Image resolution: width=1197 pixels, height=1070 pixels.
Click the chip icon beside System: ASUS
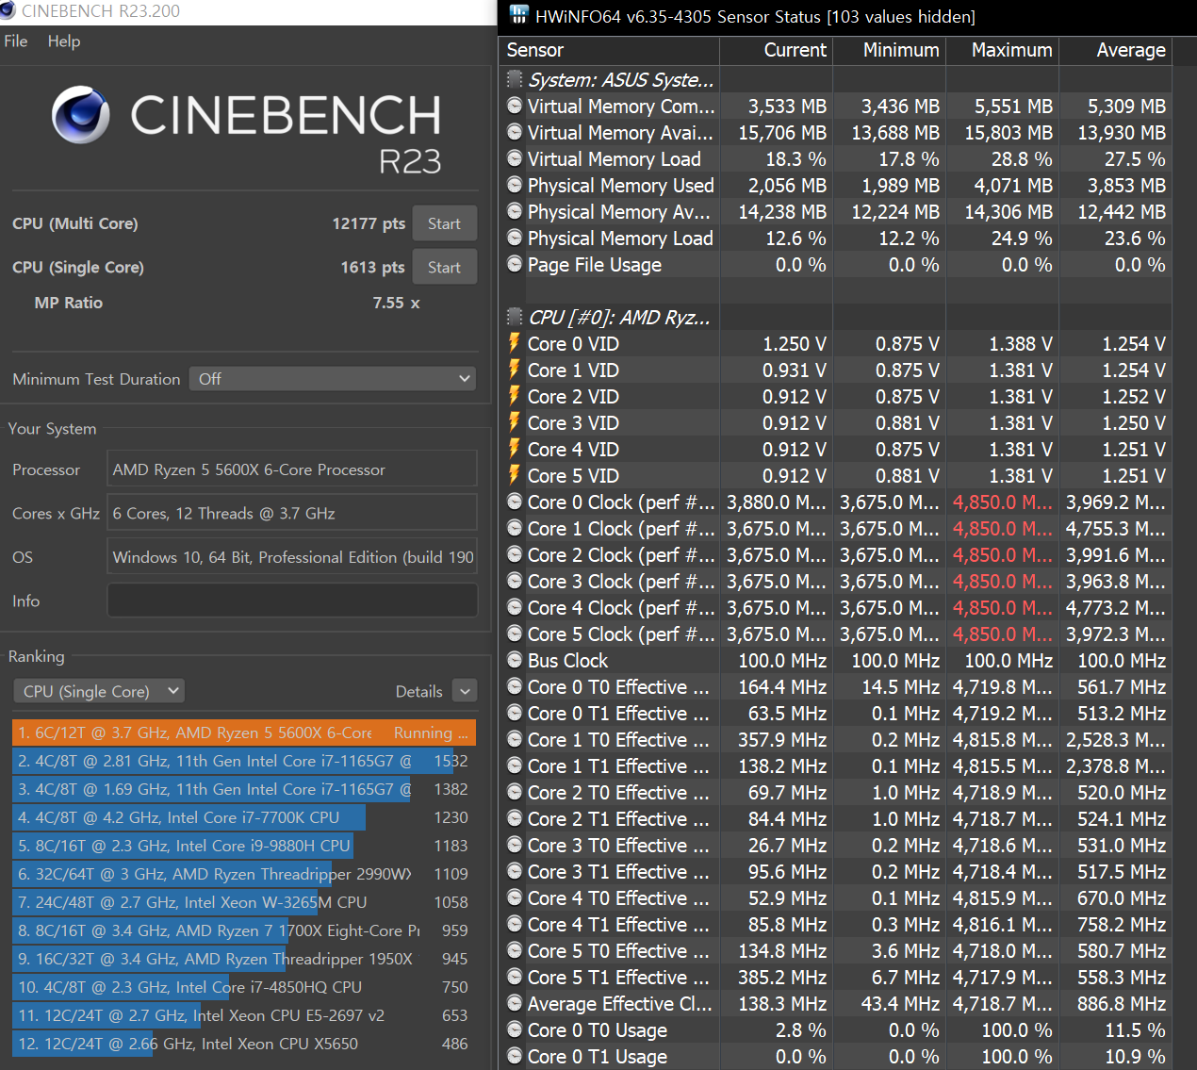click(515, 79)
